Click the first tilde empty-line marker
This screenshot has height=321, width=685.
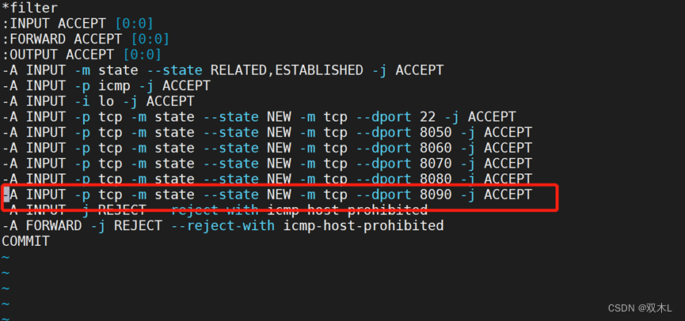click(x=6, y=258)
